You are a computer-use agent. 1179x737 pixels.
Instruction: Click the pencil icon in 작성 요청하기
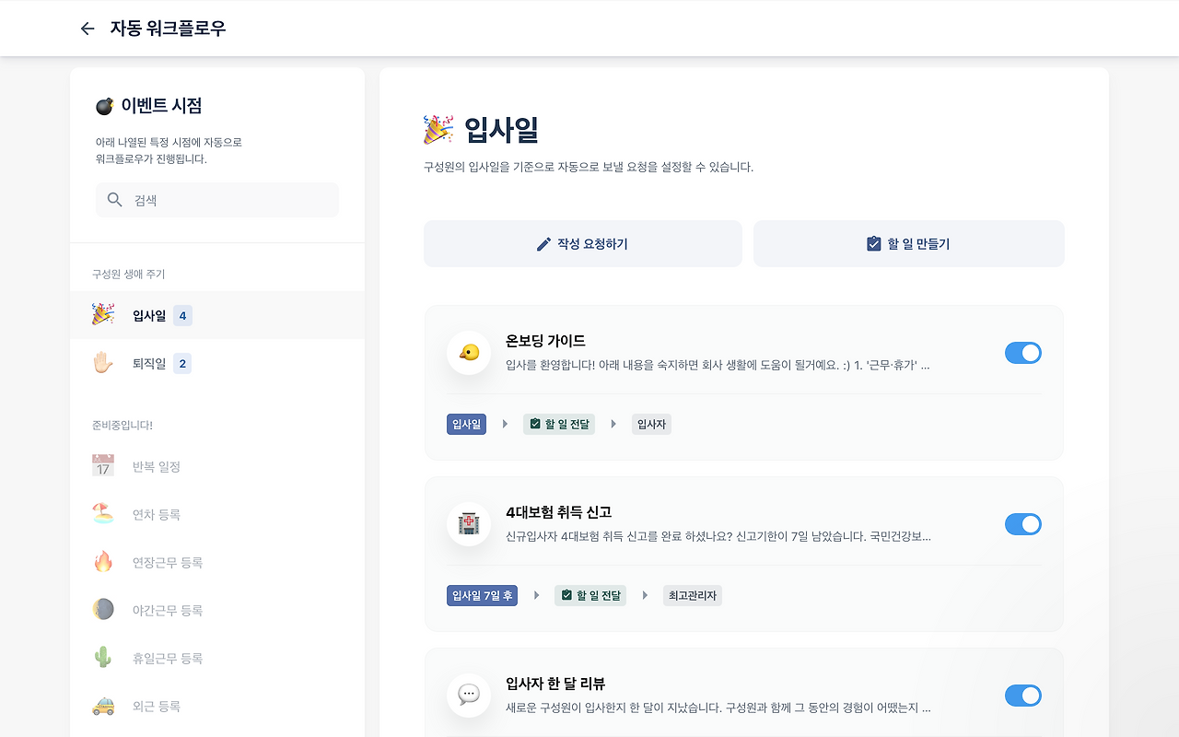543,244
